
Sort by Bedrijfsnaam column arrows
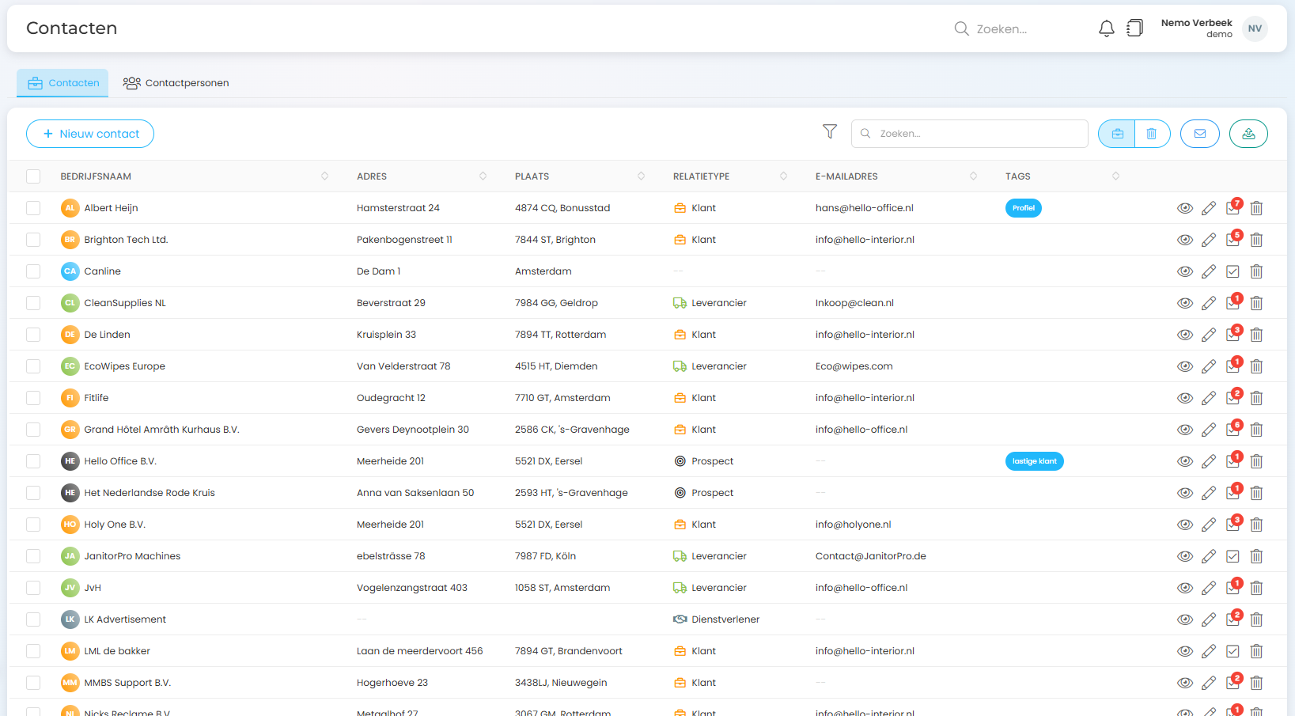click(x=324, y=176)
